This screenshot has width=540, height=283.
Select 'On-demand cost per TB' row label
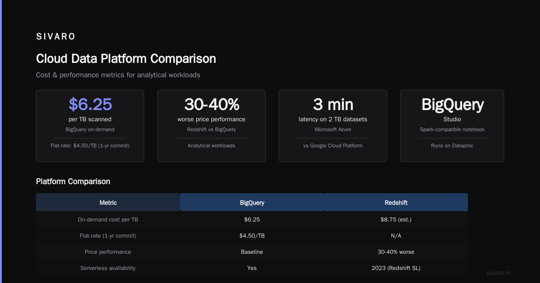click(108, 220)
